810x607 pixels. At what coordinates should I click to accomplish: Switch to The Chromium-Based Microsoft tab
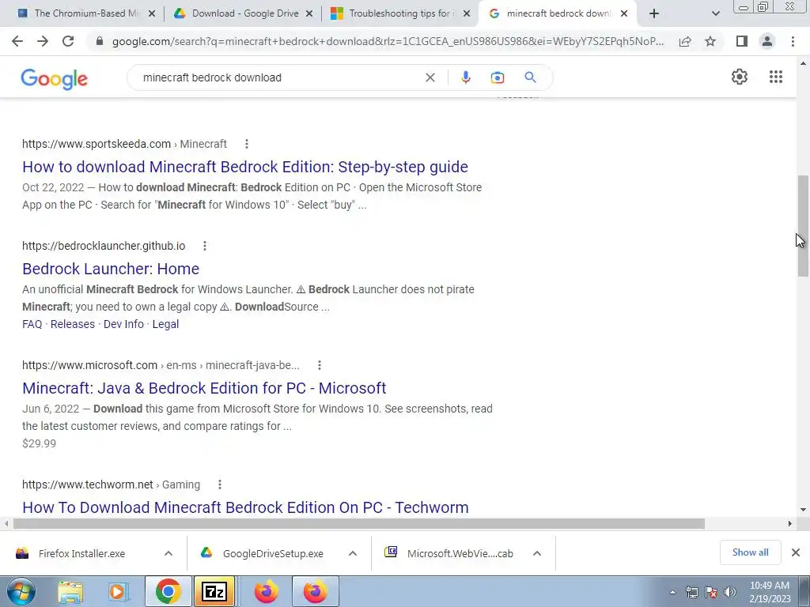tap(87, 13)
